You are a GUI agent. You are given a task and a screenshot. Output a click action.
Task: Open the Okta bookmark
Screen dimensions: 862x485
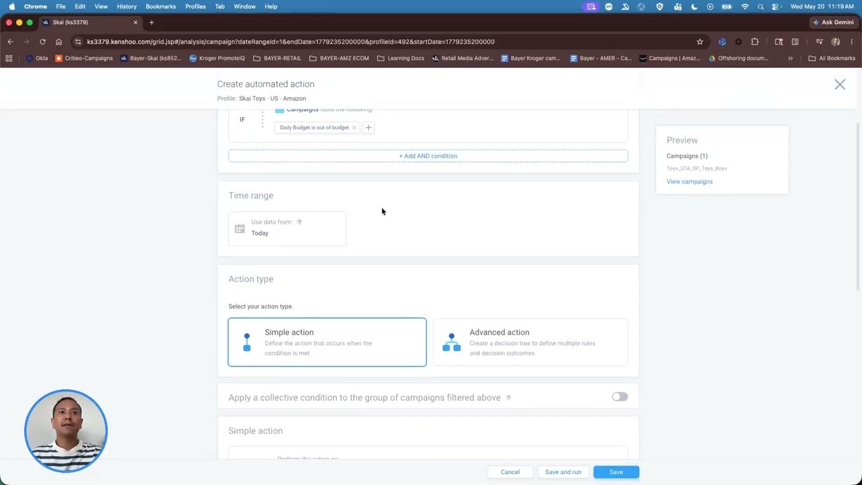pos(36,59)
